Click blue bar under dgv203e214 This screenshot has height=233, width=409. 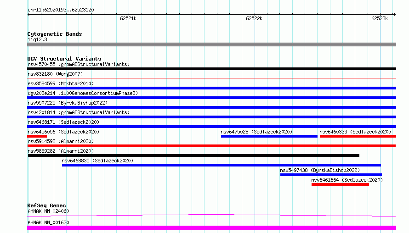pos(211,98)
